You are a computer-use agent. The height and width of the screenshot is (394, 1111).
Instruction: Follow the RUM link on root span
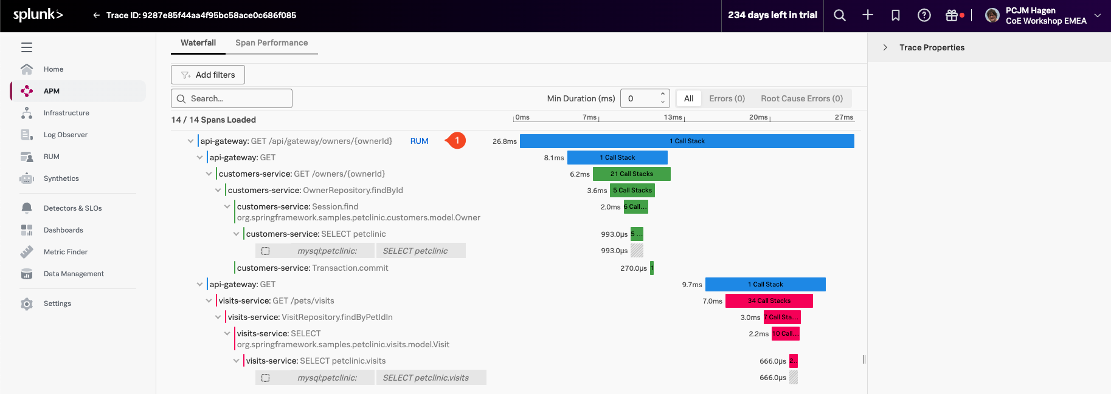tap(419, 141)
